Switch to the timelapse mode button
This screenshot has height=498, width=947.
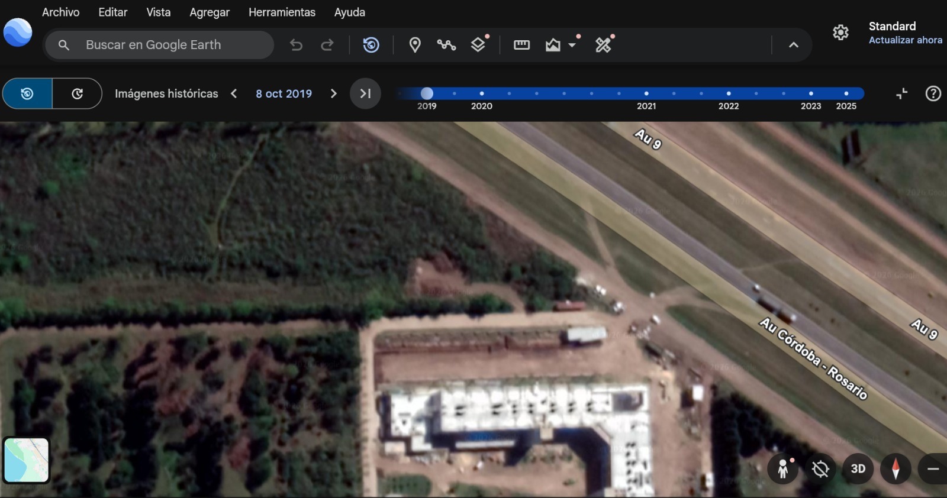tap(77, 93)
